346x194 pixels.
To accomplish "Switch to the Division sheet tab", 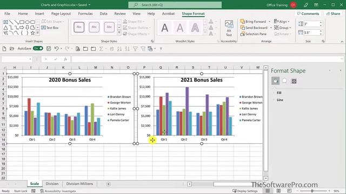I will pyautogui.click(x=52, y=184).
